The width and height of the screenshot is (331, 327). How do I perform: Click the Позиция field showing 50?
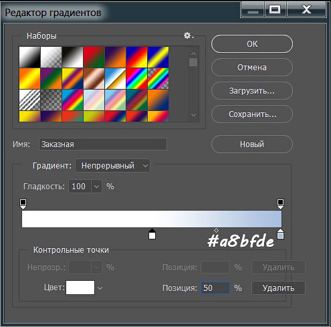pos(215,288)
